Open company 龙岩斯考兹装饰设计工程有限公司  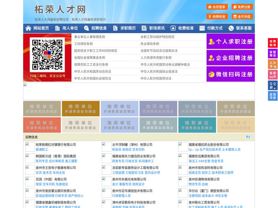[x=135, y=168]
